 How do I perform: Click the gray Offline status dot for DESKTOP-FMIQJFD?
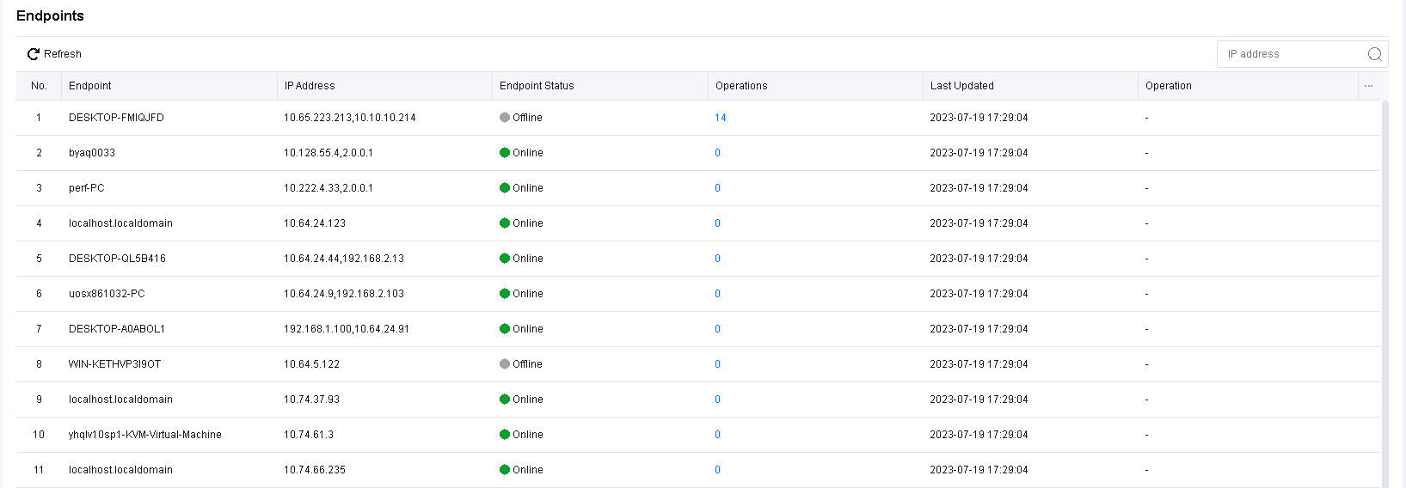[x=505, y=118]
